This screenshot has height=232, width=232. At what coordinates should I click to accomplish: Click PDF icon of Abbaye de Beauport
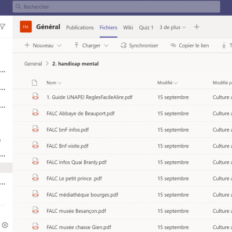point(35,113)
